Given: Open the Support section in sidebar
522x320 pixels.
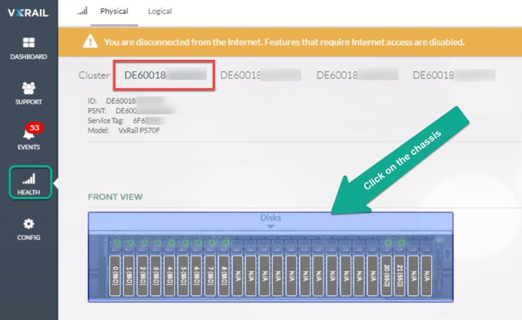Looking at the screenshot, I should click(28, 93).
